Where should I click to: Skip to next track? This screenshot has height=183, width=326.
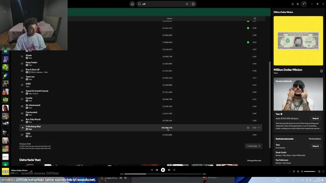point(169,170)
